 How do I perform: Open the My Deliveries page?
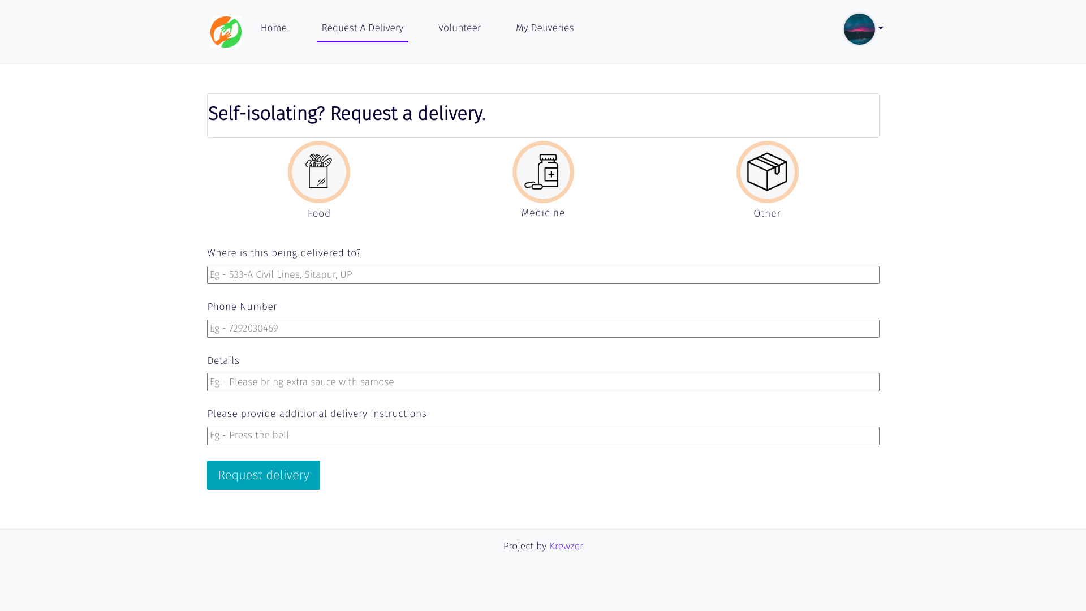(x=544, y=28)
